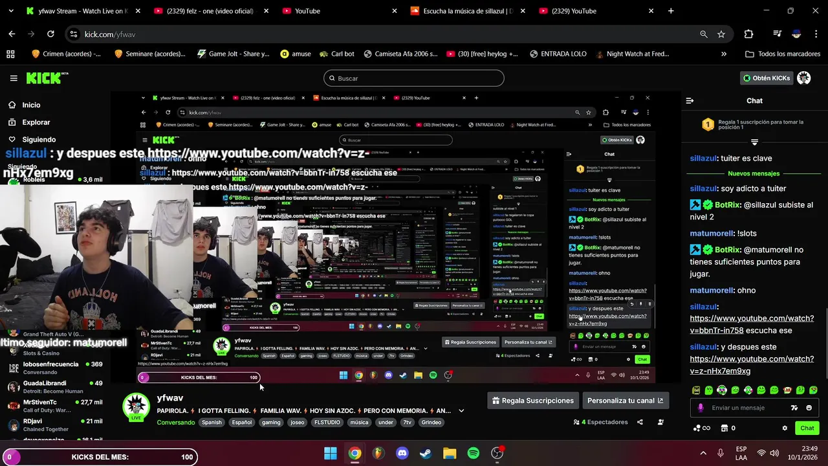Reload the page
Viewport: 828px width, 466px height.
point(50,34)
